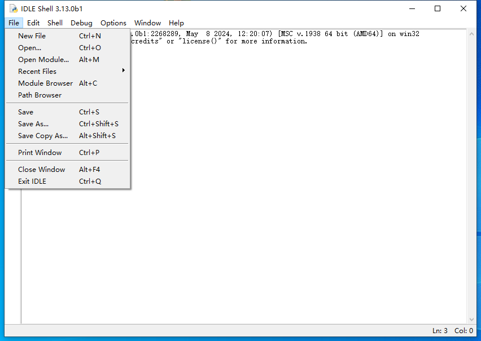Open the Options menu
Viewport: 481px width, 341px height.
tap(113, 23)
